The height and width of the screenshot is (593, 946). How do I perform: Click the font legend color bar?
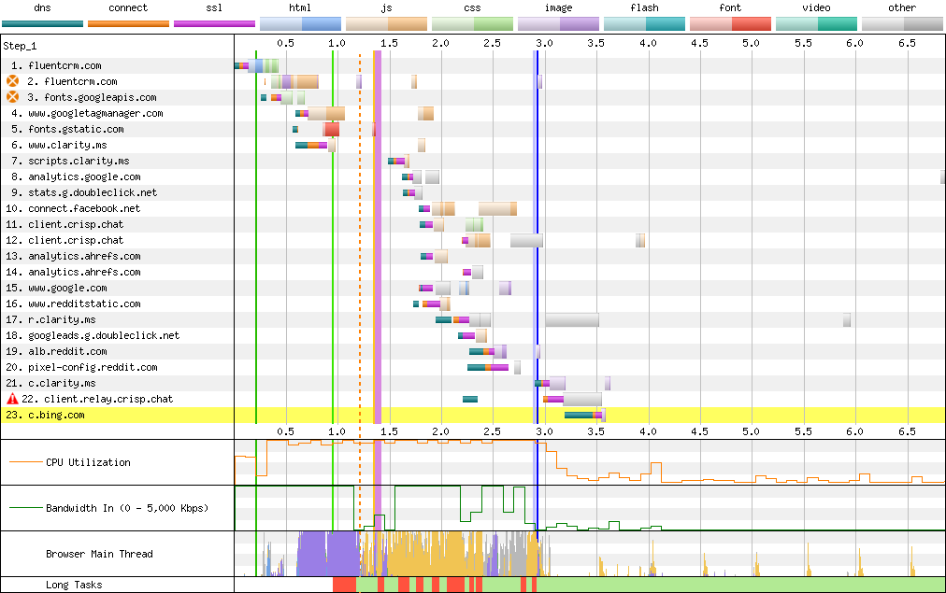[x=730, y=24]
